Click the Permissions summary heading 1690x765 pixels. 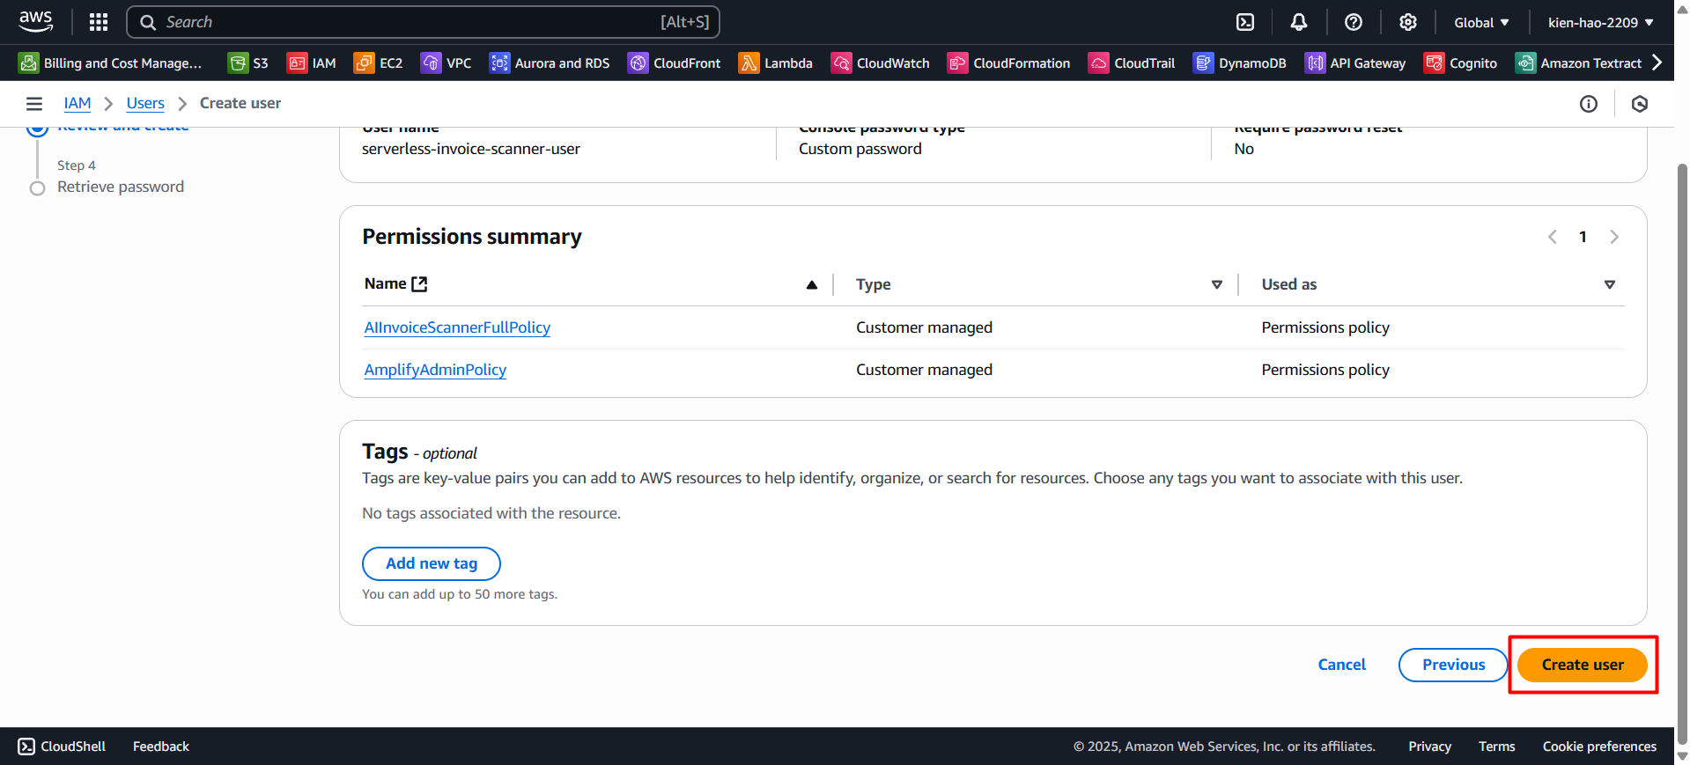click(x=472, y=237)
